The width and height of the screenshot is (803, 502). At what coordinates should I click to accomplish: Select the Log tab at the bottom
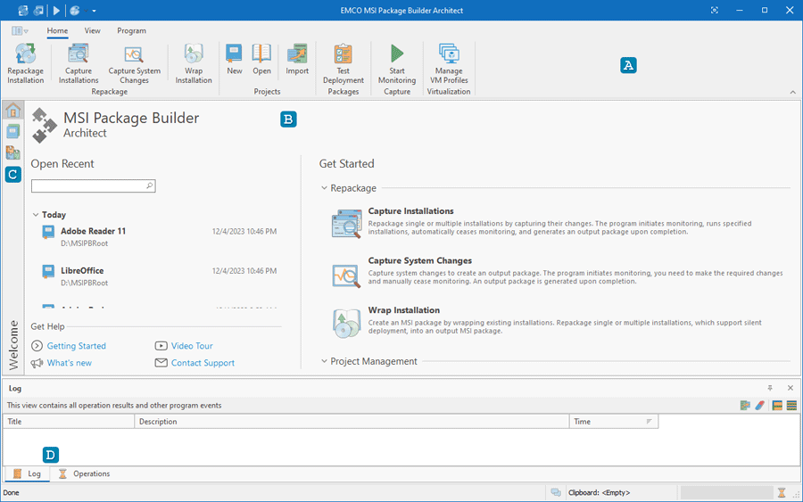tap(27, 473)
